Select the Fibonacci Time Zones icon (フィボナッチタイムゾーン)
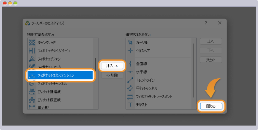 [x=32, y=51]
